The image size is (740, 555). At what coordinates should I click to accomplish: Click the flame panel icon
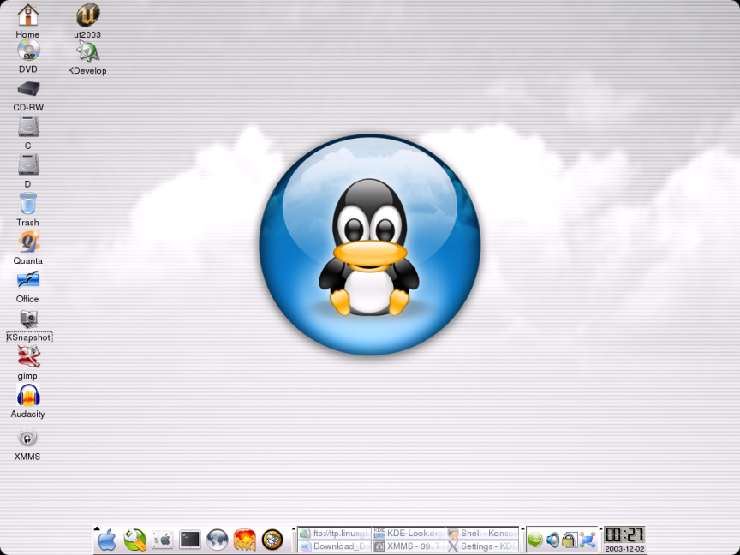244,540
